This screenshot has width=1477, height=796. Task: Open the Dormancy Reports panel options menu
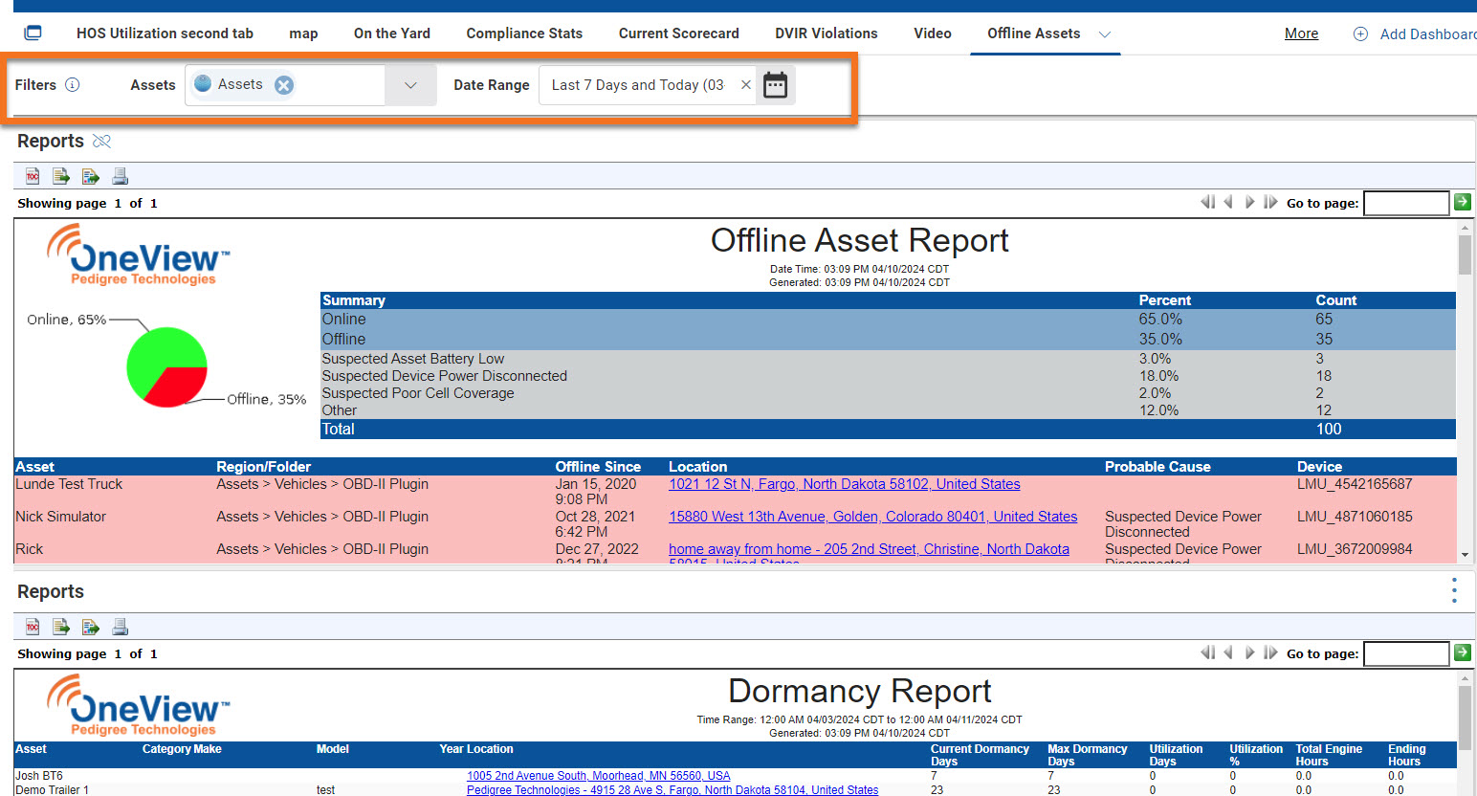(1454, 590)
